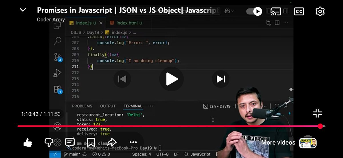Change file encoding via UTF-8

pos(162,154)
